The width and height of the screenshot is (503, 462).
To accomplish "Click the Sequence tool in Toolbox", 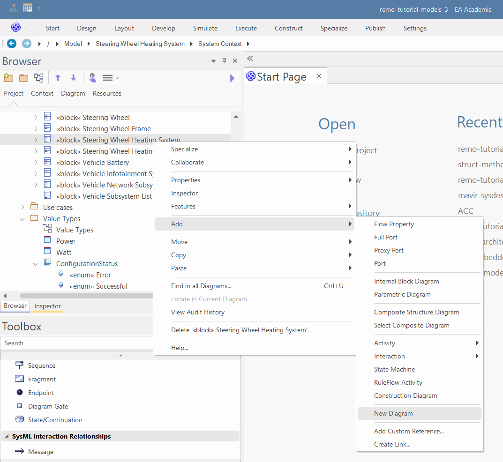I will click(41, 365).
